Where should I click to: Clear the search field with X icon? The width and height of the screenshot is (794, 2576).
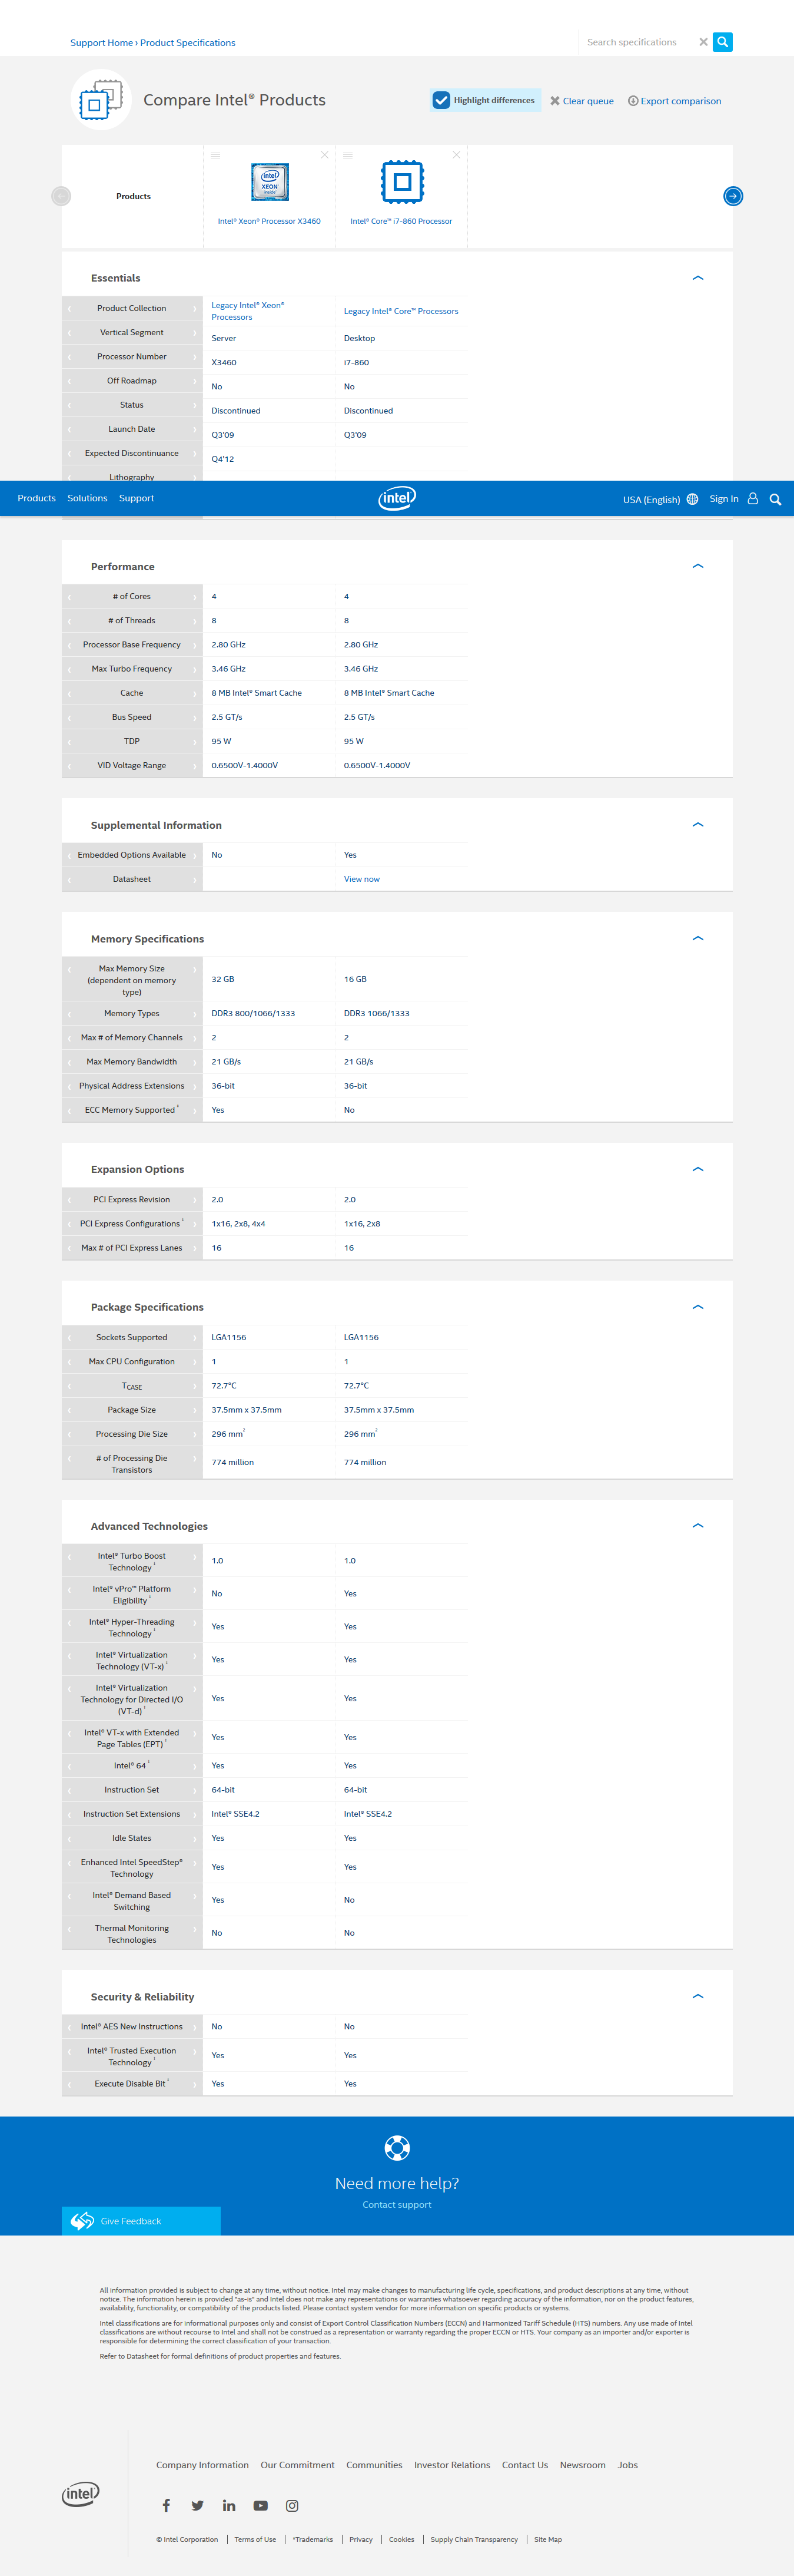tap(703, 42)
